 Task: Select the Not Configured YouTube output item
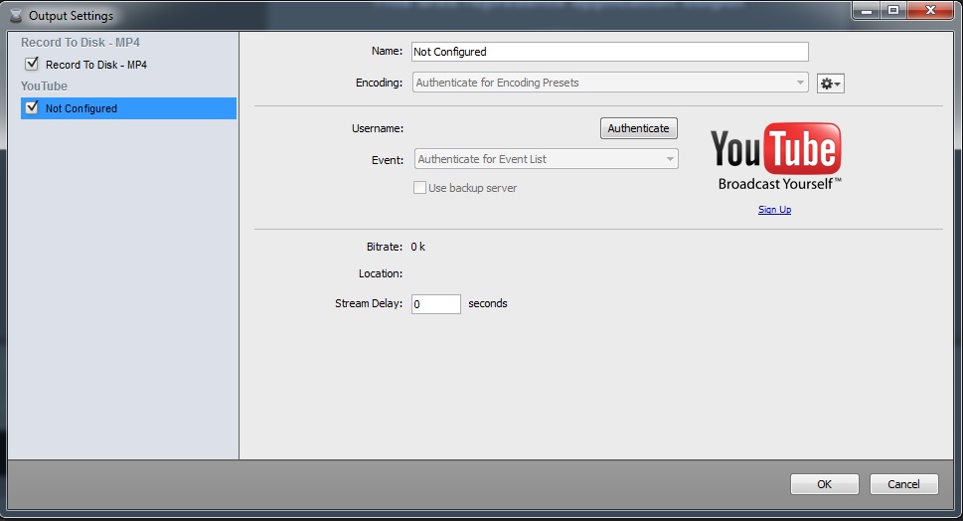pyautogui.click(x=81, y=108)
